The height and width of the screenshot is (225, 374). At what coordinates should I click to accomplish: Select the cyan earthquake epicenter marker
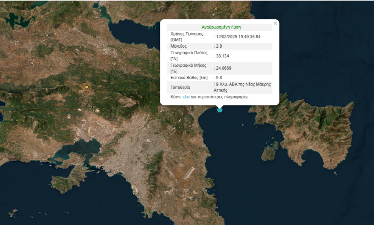(220, 110)
